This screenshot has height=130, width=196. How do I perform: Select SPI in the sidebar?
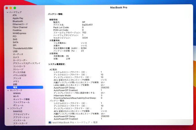point(15,45)
